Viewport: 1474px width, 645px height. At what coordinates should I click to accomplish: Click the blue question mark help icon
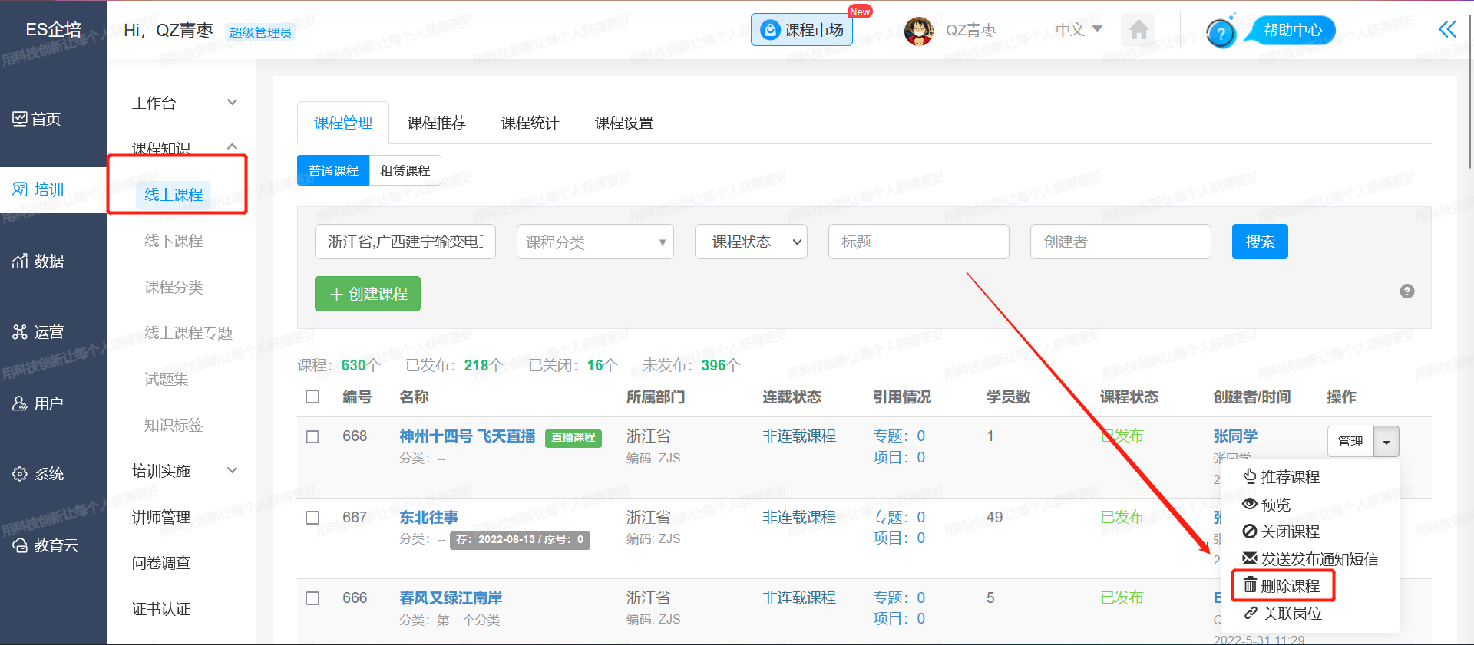(1220, 33)
